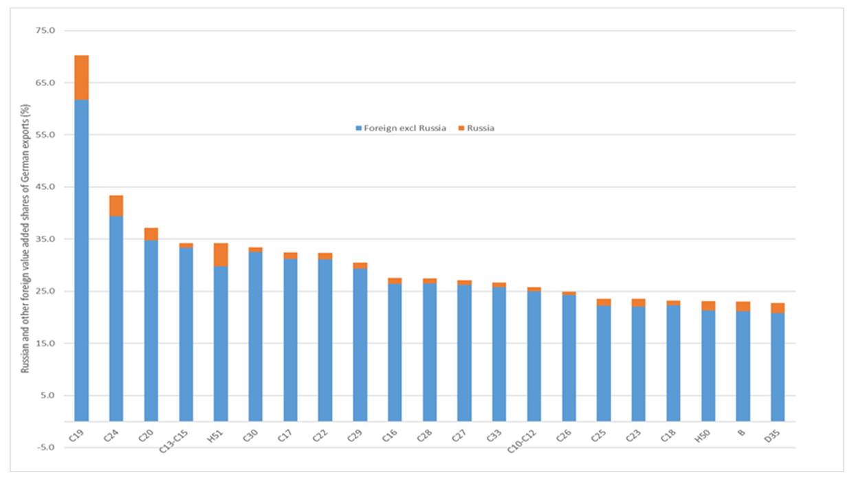Click the blue bar segment for H51
This screenshot has height=477, width=856.
[221, 344]
